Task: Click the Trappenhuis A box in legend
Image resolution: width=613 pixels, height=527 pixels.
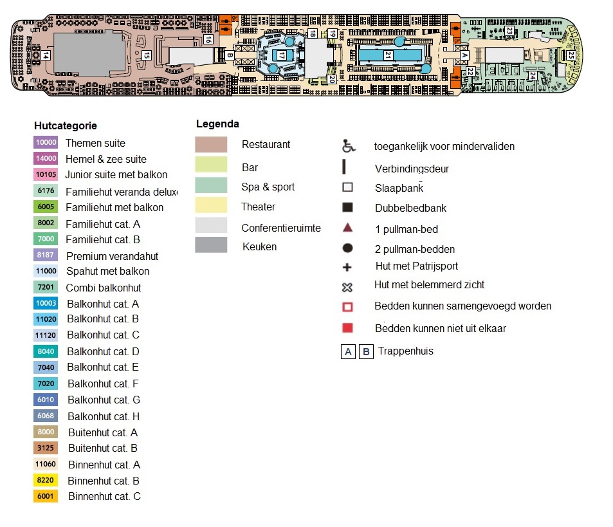Action: coord(348,352)
